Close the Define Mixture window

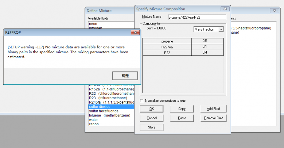coord(275,11)
